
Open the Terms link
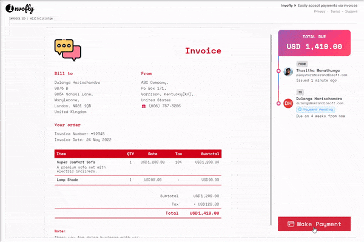click(x=335, y=12)
